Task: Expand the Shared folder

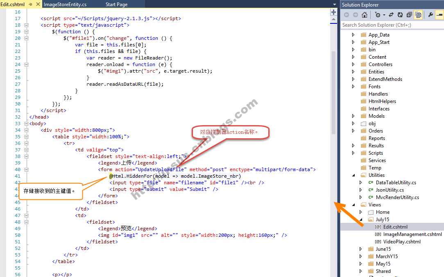Action: pos(360,271)
